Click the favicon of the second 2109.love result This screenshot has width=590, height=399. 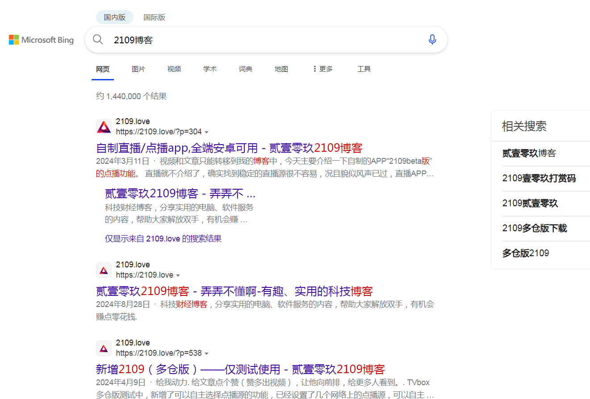[x=104, y=270]
